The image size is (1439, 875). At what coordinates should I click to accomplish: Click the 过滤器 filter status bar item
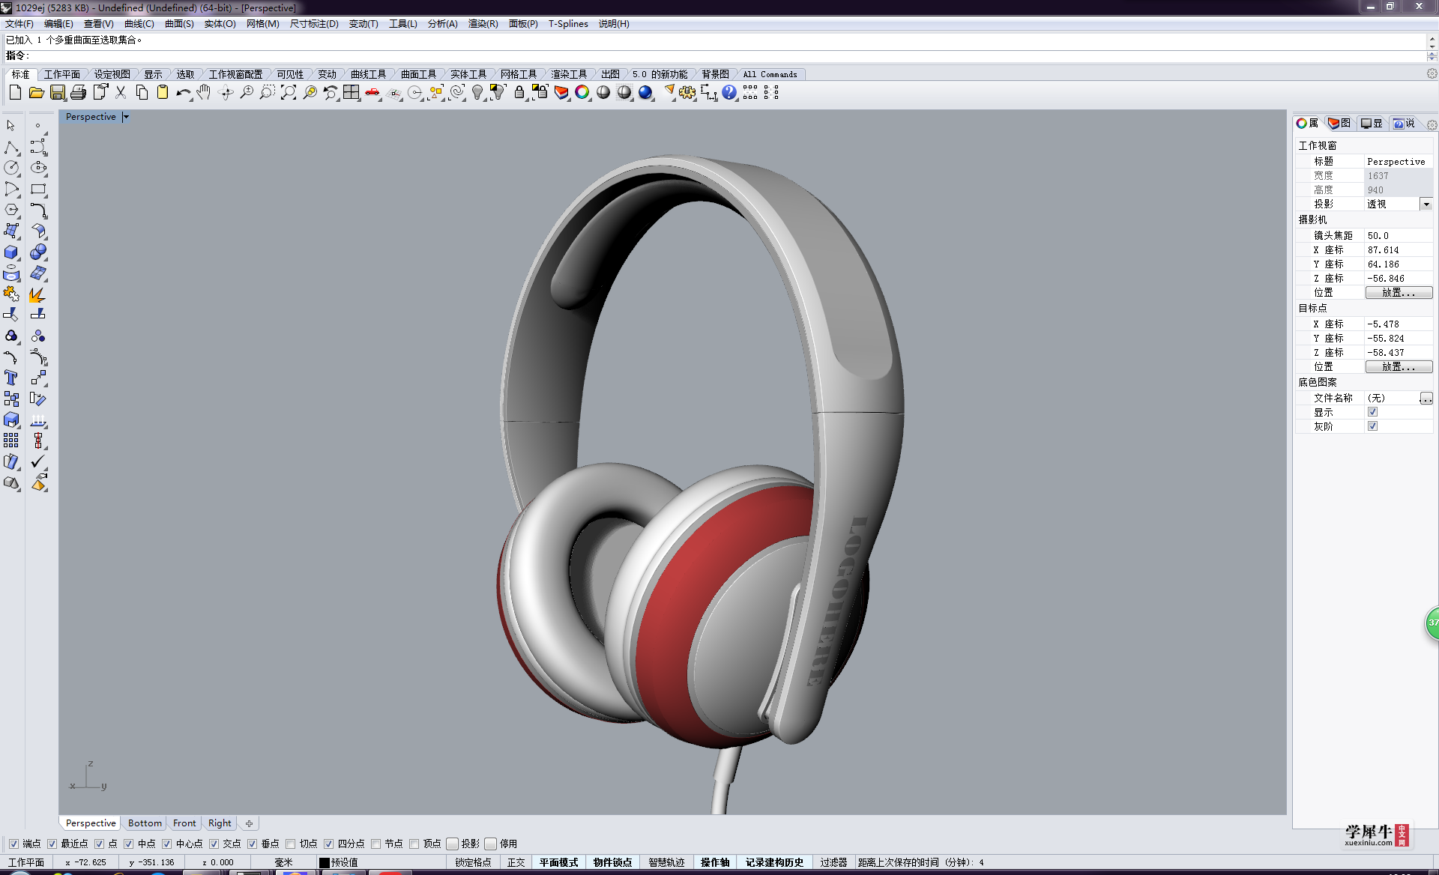click(x=833, y=862)
